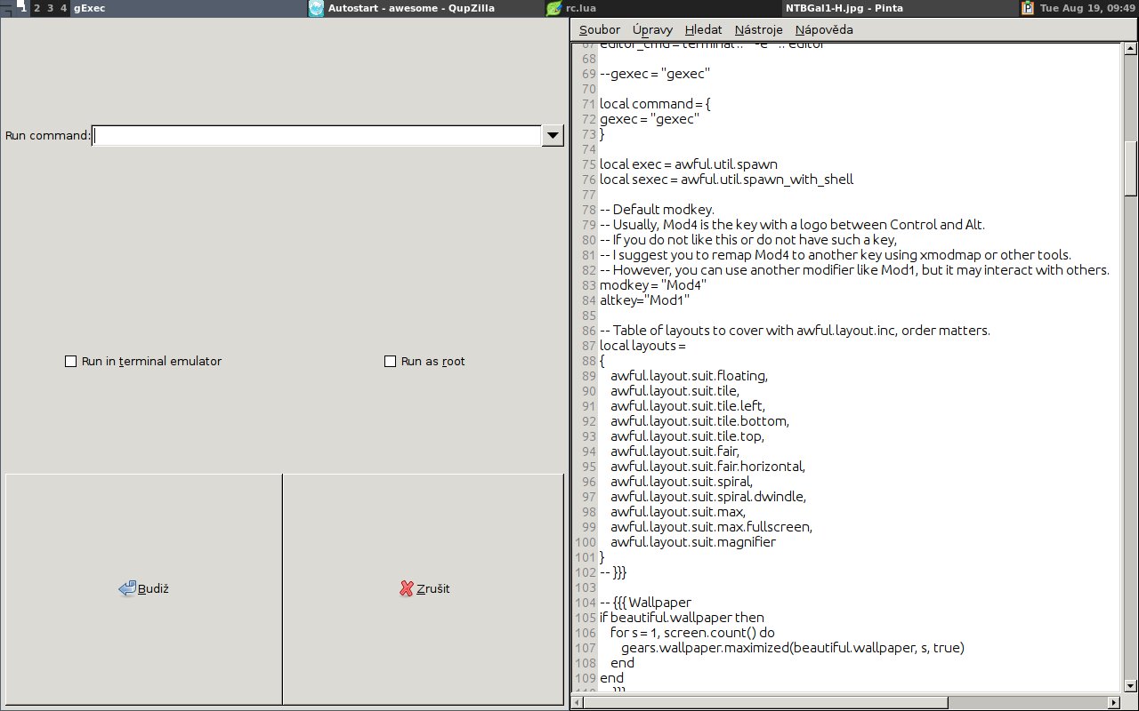This screenshot has width=1139, height=711.
Task: Click the blue arrow icon on the Budiž button
Action: [127, 588]
